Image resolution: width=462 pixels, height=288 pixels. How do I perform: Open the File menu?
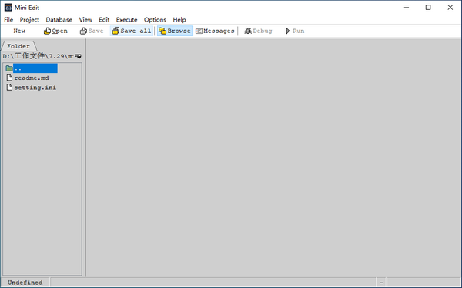(x=8, y=20)
